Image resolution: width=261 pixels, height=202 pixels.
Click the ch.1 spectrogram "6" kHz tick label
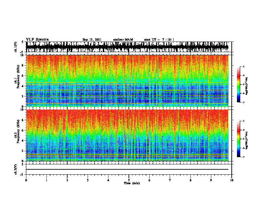pyautogui.click(x=23, y=76)
